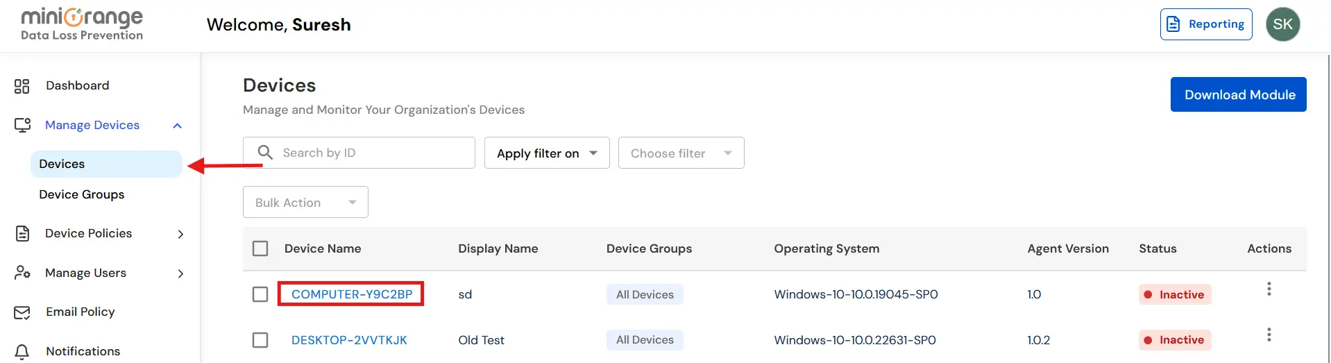The width and height of the screenshot is (1331, 363).
Task: Open Notifications section
Action: 83,351
